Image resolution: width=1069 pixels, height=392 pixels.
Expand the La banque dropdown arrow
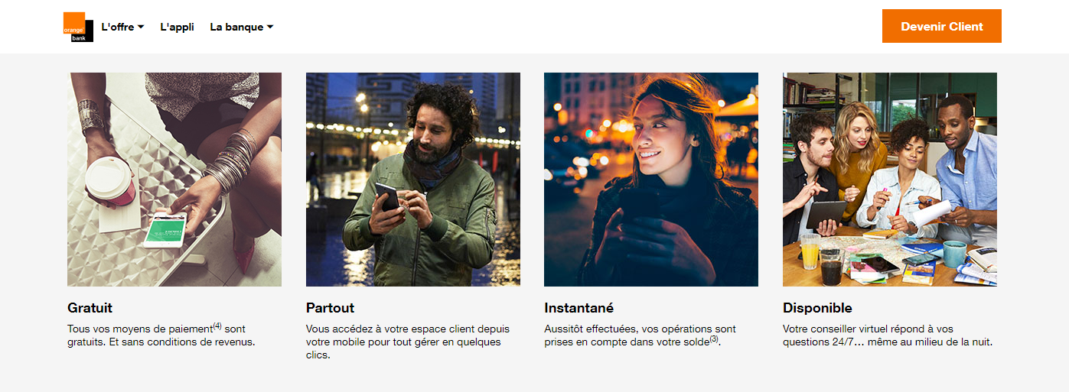(270, 28)
